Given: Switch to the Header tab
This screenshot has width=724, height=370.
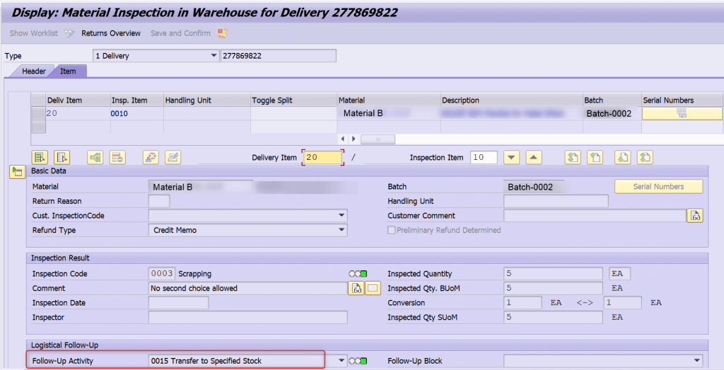Looking at the screenshot, I should click(34, 71).
